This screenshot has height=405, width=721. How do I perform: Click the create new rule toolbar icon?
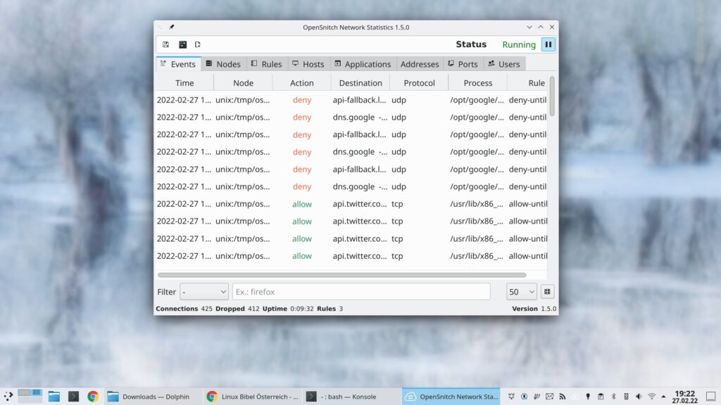tap(198, 44)
